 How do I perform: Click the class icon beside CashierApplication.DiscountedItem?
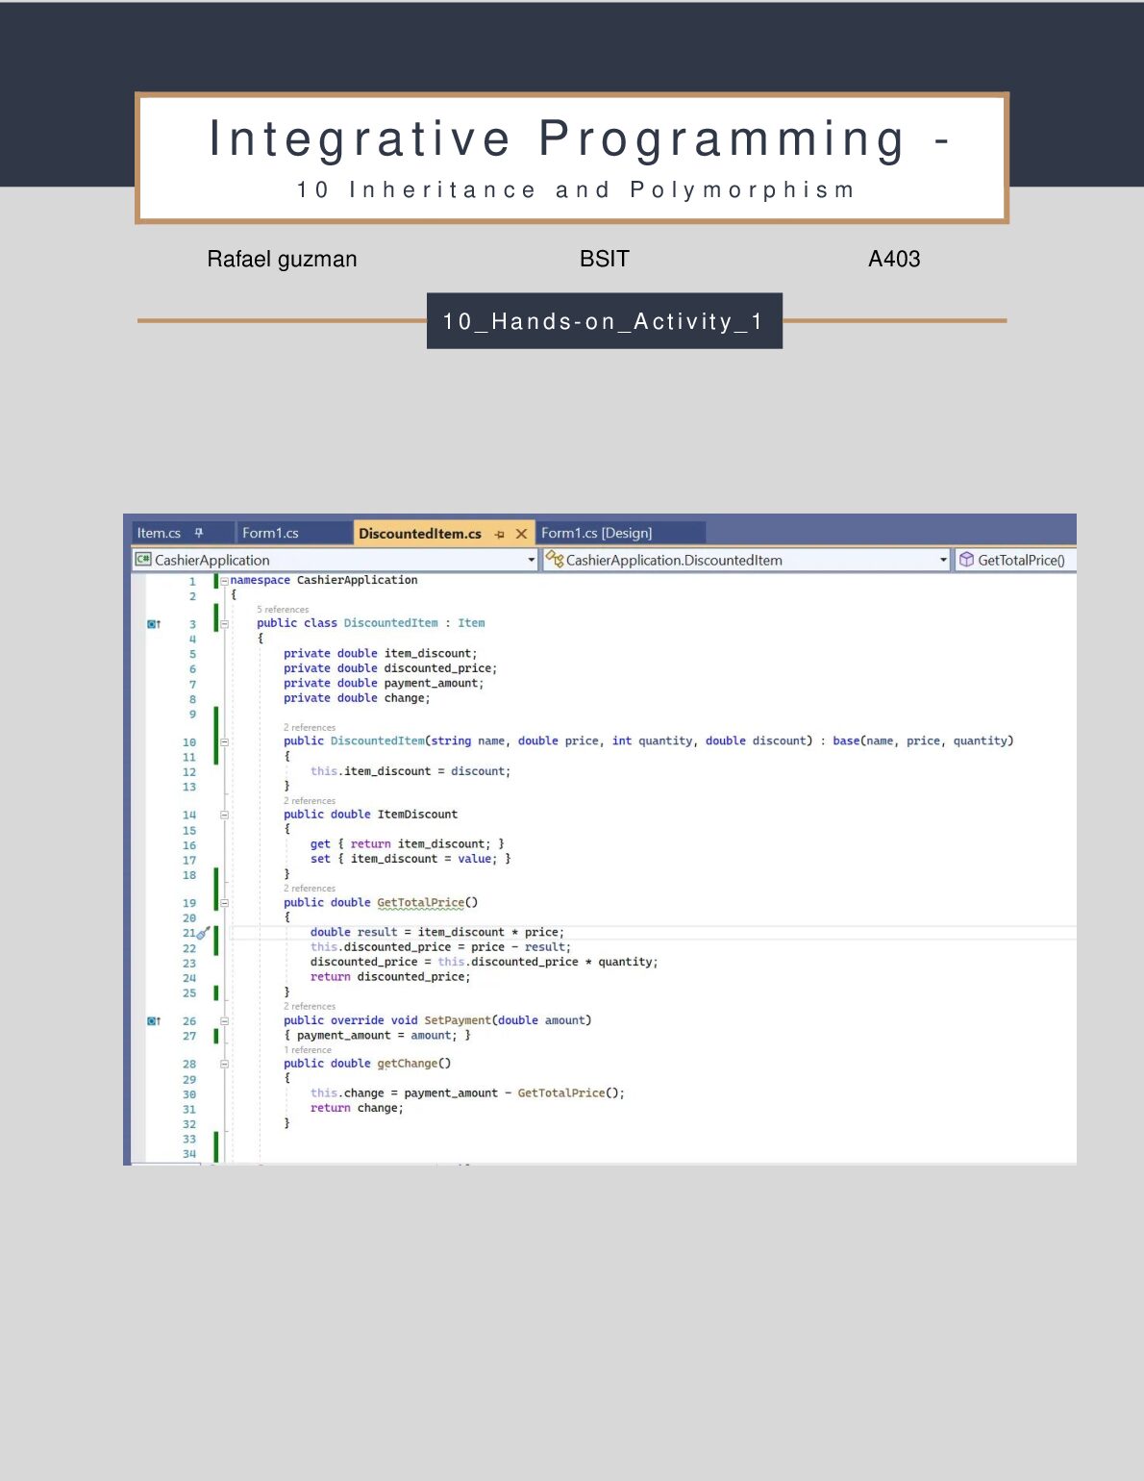[554, 559]
